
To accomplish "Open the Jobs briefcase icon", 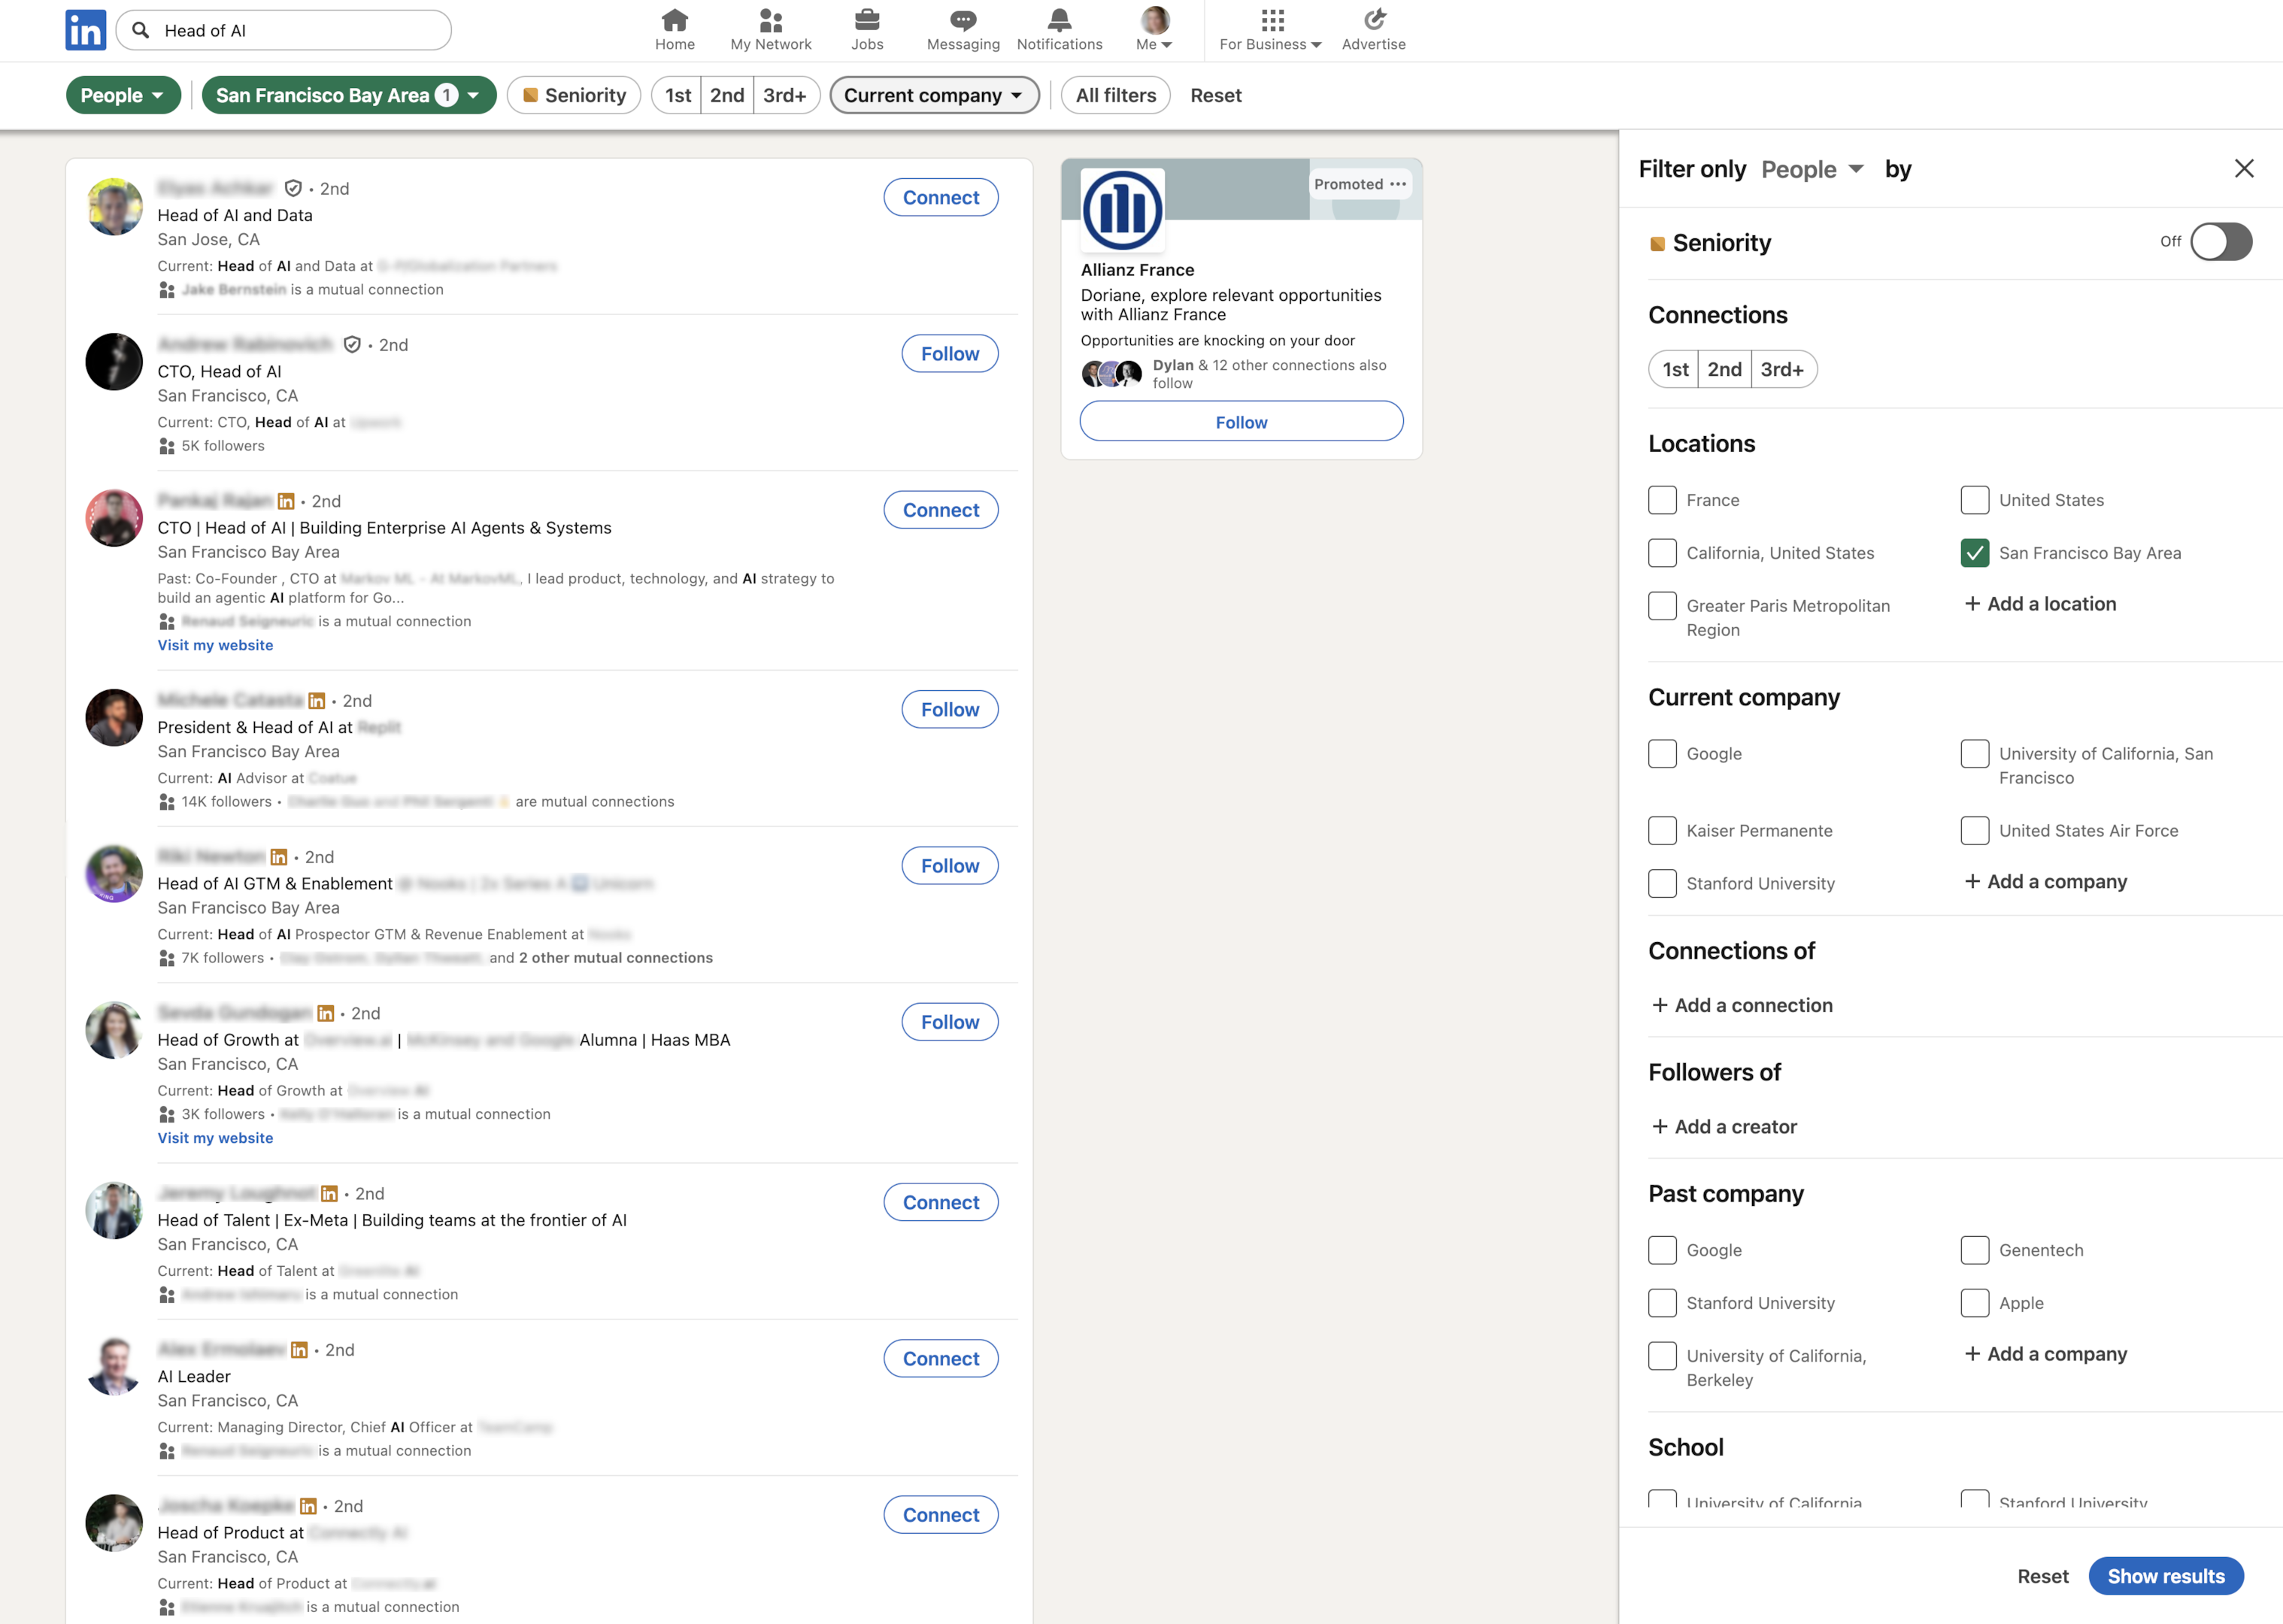I will pos(866,20).
